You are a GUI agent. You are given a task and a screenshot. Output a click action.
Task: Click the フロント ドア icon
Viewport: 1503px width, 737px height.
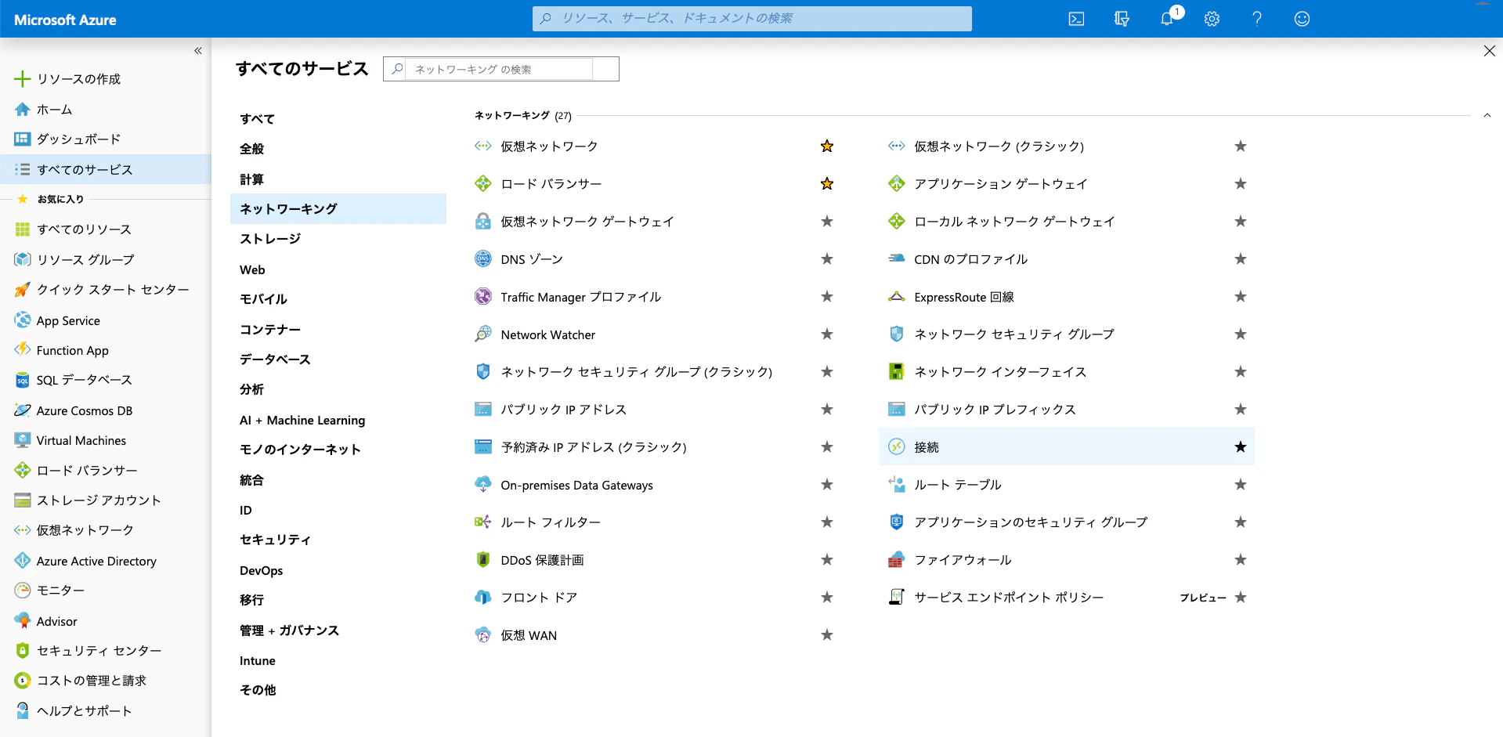pyautogui.click(x=483, y=598)
